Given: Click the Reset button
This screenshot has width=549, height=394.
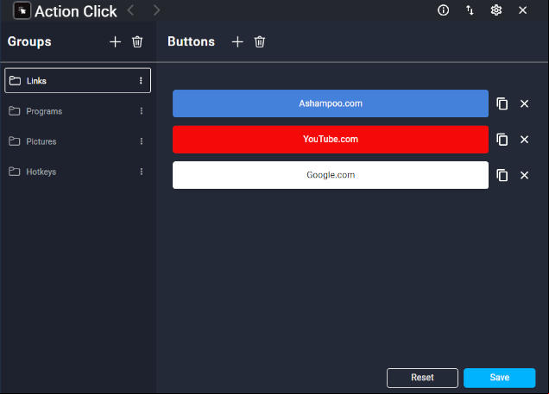Looking at the screenshot, I should 422,378.
